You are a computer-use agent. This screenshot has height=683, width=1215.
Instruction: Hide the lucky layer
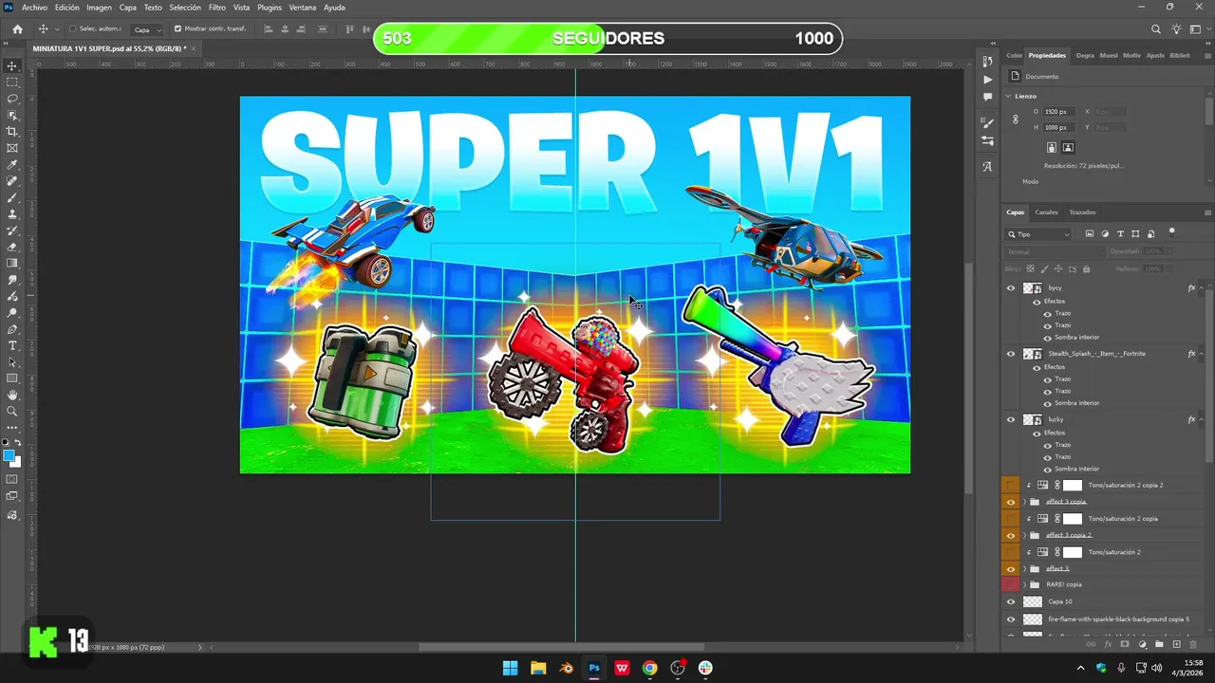(x=1010, y=419)
